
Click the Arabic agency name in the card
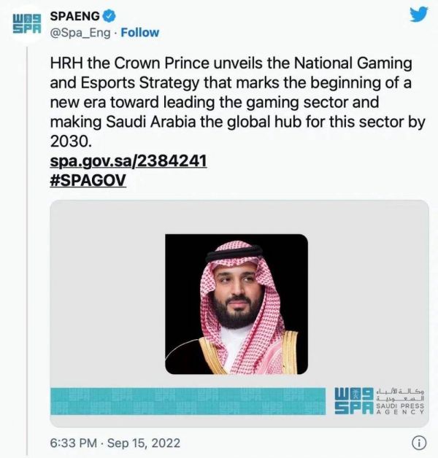click(x=402, y=394)
